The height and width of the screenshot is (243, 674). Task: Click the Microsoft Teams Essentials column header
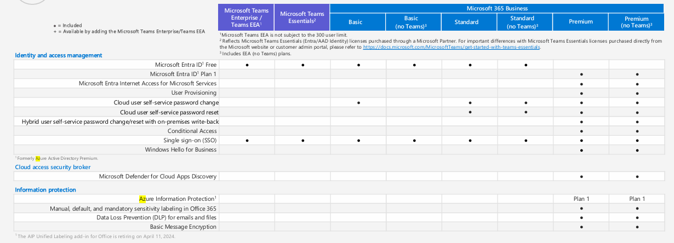point(302,18)
